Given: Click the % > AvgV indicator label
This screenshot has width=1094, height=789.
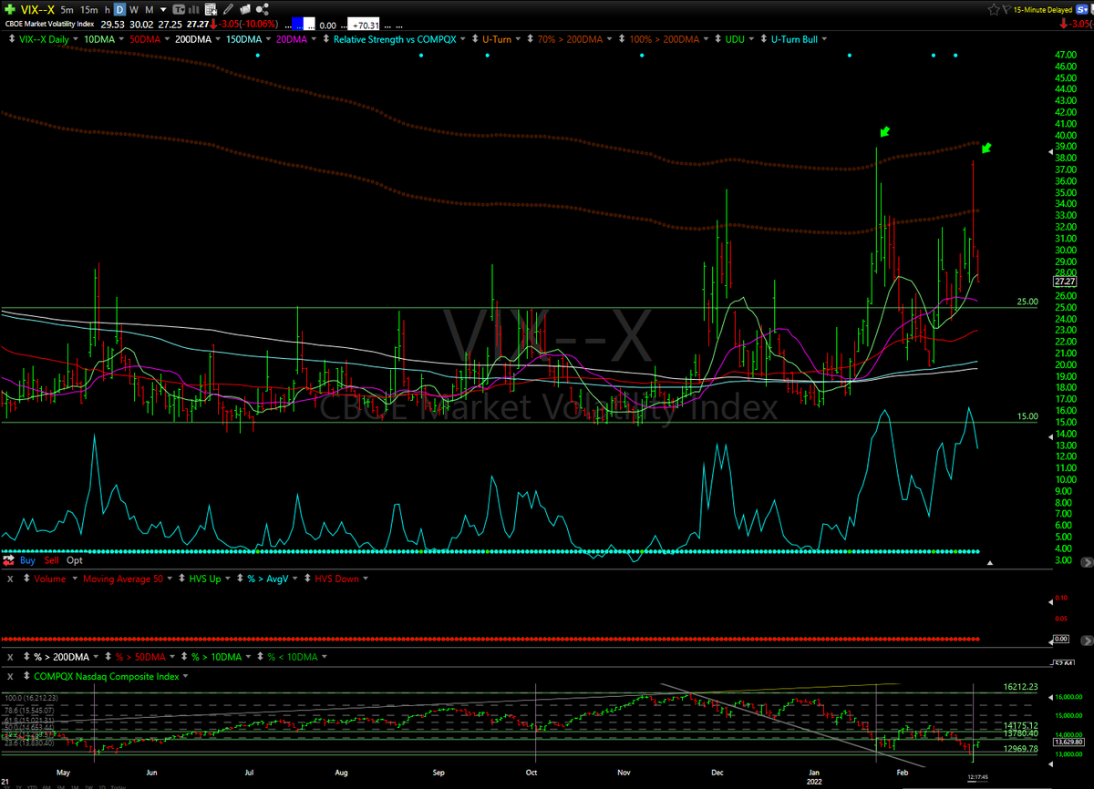Looking at the screenshot, I should click(x=267, y=579).
